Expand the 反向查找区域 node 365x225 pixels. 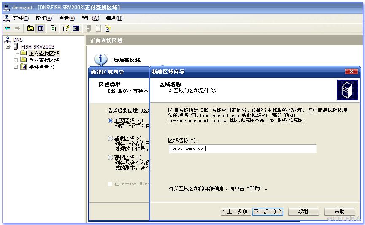coord(16,60)
